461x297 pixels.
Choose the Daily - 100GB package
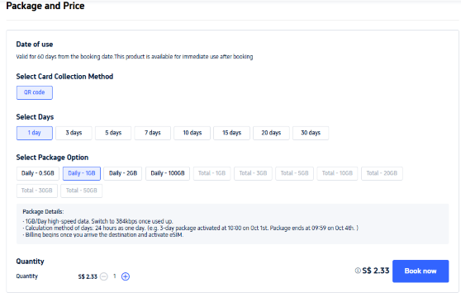click(x=168, y=173)
